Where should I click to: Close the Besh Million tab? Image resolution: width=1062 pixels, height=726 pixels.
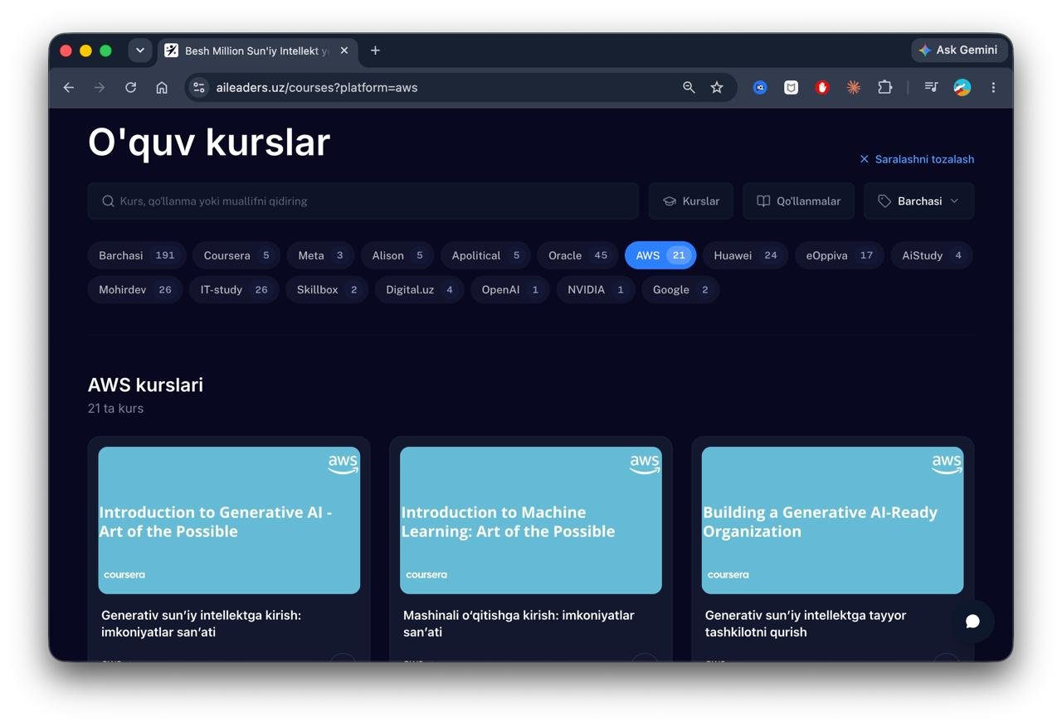[344, 51]
